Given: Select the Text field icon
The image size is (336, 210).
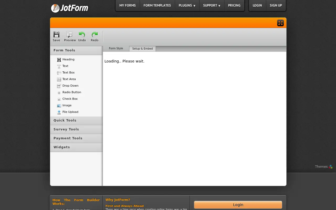Looking at the screenshot, I should click(x=59, y=66).
